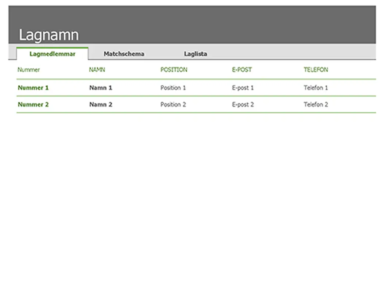Click the Position 2 cell
Screen dimensions: 383x294
[173, 104]
